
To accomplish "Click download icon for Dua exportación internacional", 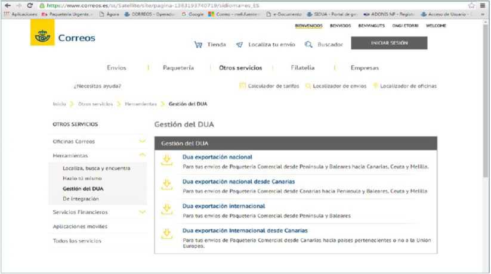I will pyautogui.click(x=166, y=208).
